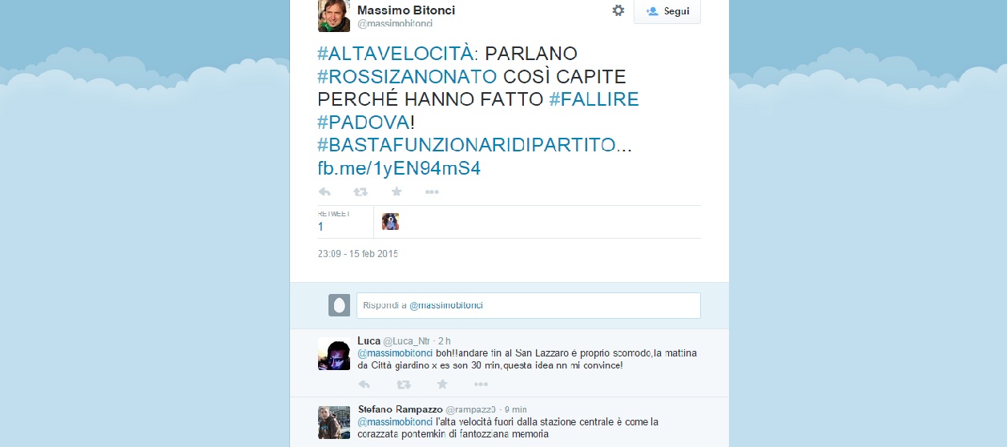This screenshot has width=1007, height=447.
Task: Open the #ROSSIZANONATO hashtag
Action: tap(407, 77)
